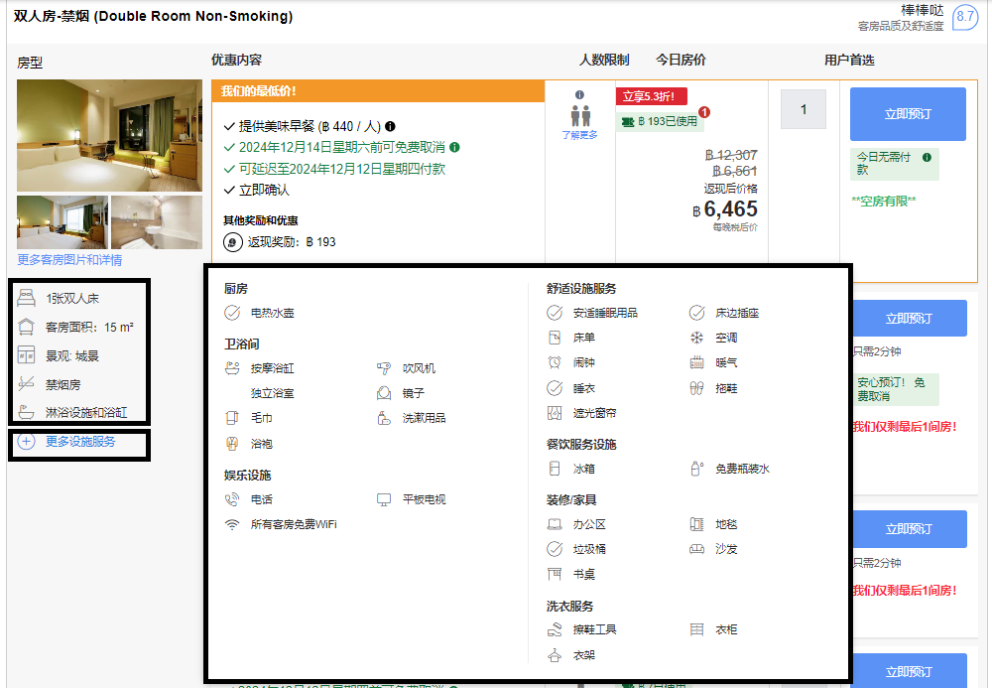Click the check icon beside 垃圾桶
The image size is (992, 688).
(555, 549)
